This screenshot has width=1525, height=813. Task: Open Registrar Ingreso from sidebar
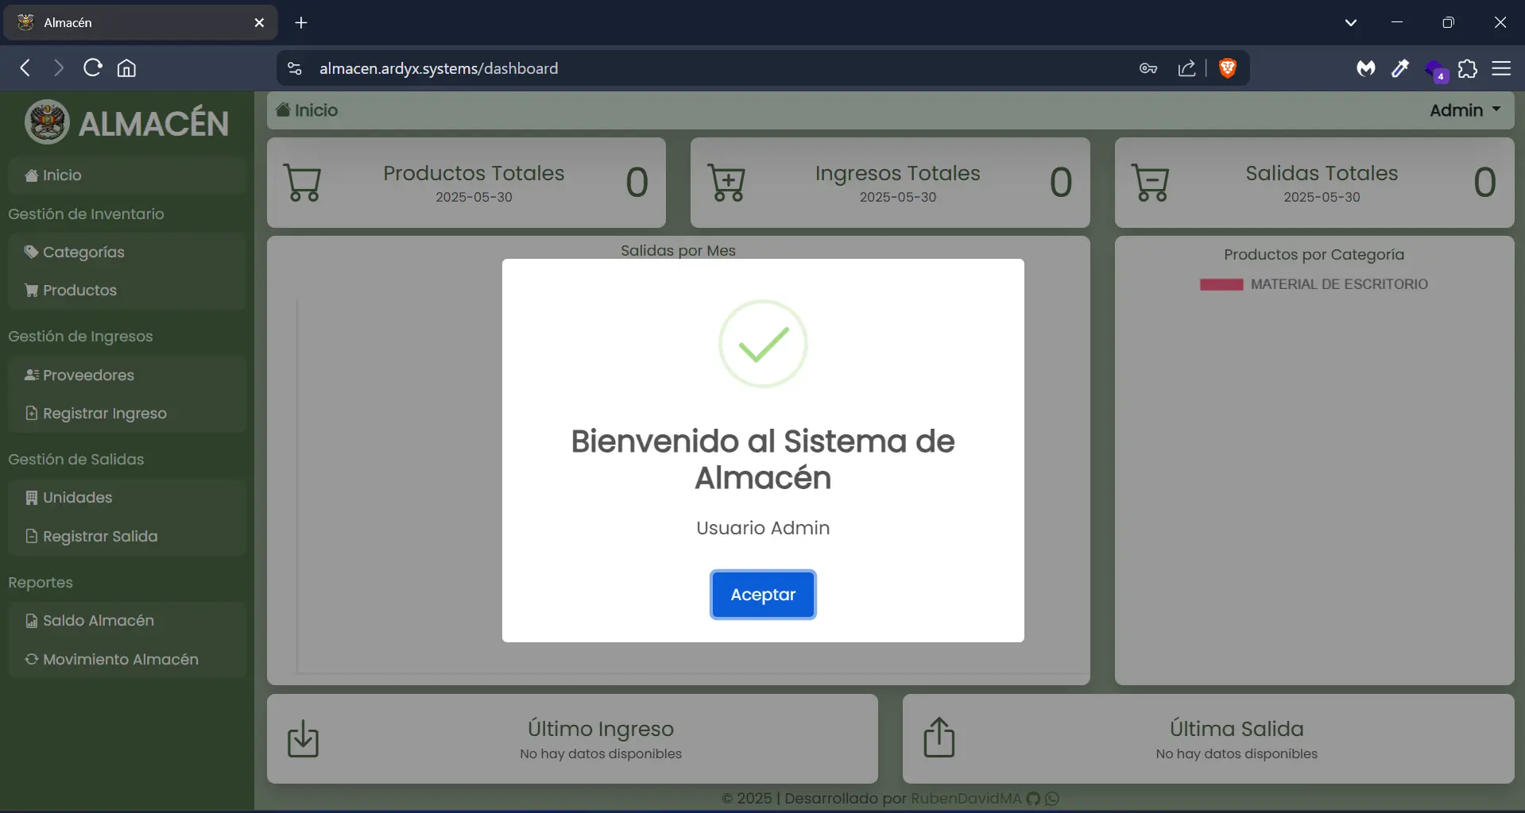click(x=104, y=413)
